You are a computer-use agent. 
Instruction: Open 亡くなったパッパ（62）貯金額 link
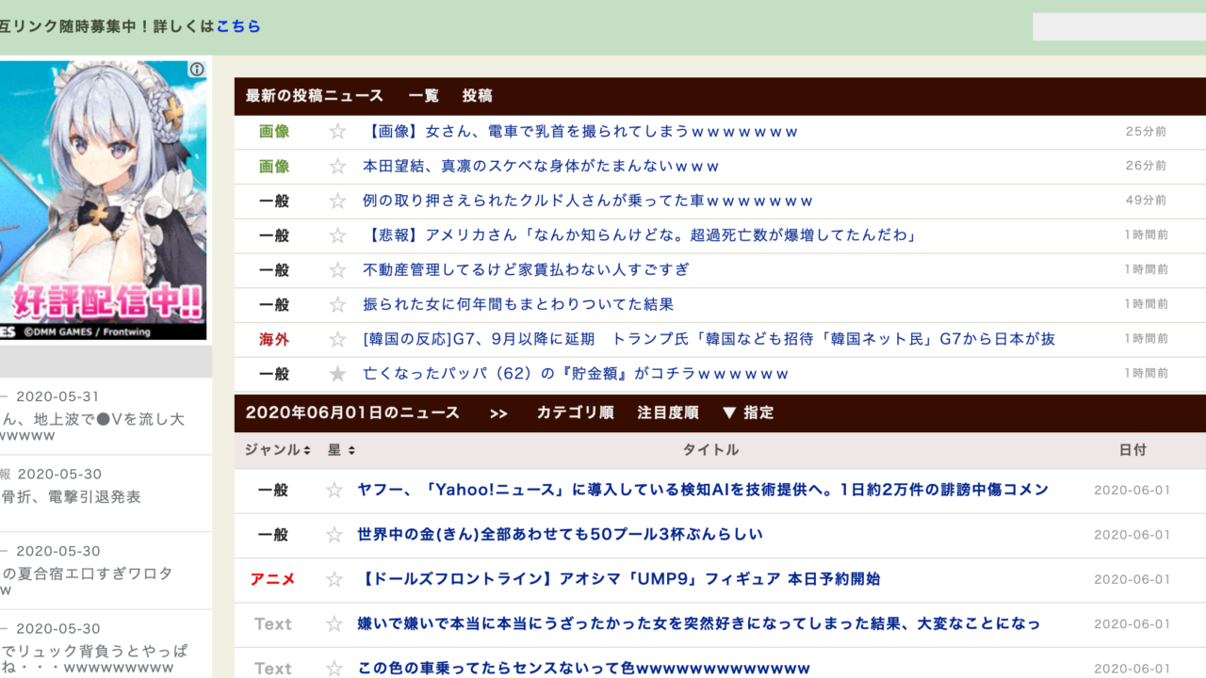click(576, 374)
